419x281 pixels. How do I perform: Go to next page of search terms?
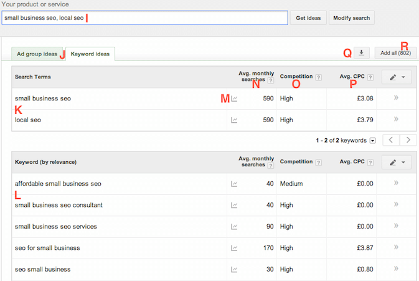408,140
